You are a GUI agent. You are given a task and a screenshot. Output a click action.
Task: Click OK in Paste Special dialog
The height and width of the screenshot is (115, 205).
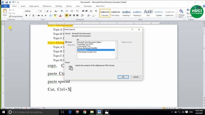coord(123,77)
